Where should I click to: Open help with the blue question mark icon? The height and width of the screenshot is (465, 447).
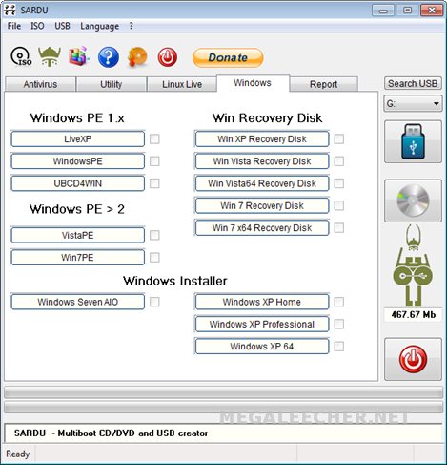point(109,57)
